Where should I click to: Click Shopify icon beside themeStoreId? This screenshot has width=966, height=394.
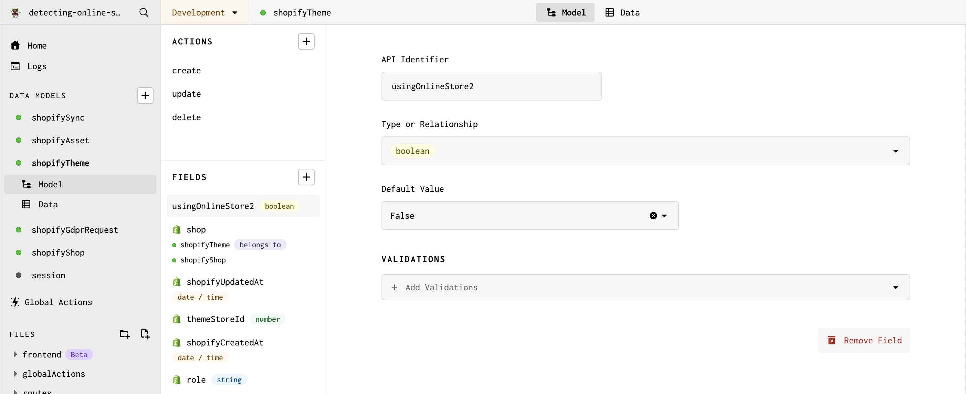[x=177, y=319]
